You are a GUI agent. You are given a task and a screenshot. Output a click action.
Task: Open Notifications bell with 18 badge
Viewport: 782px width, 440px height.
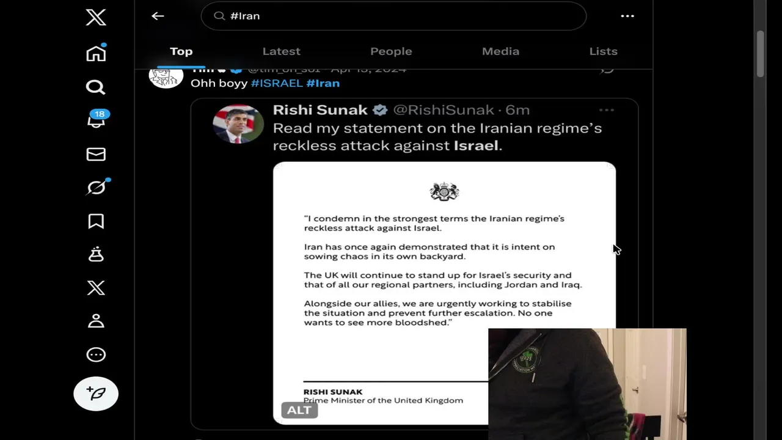(97, 119)
